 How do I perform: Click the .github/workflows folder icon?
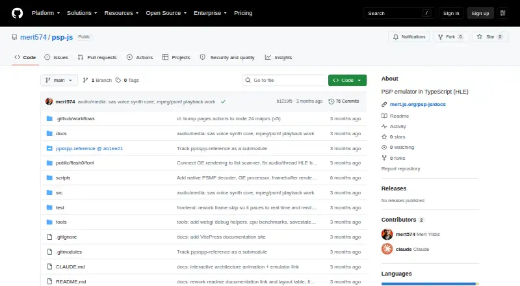pos(49,118)
